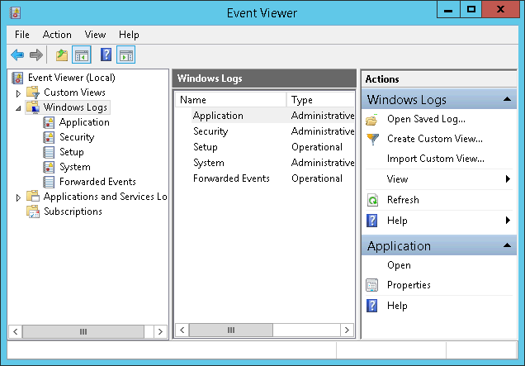The image size is (525, 366).
Task: Click the Properties icon in Actions pane
Action: (x=372, y=285)
